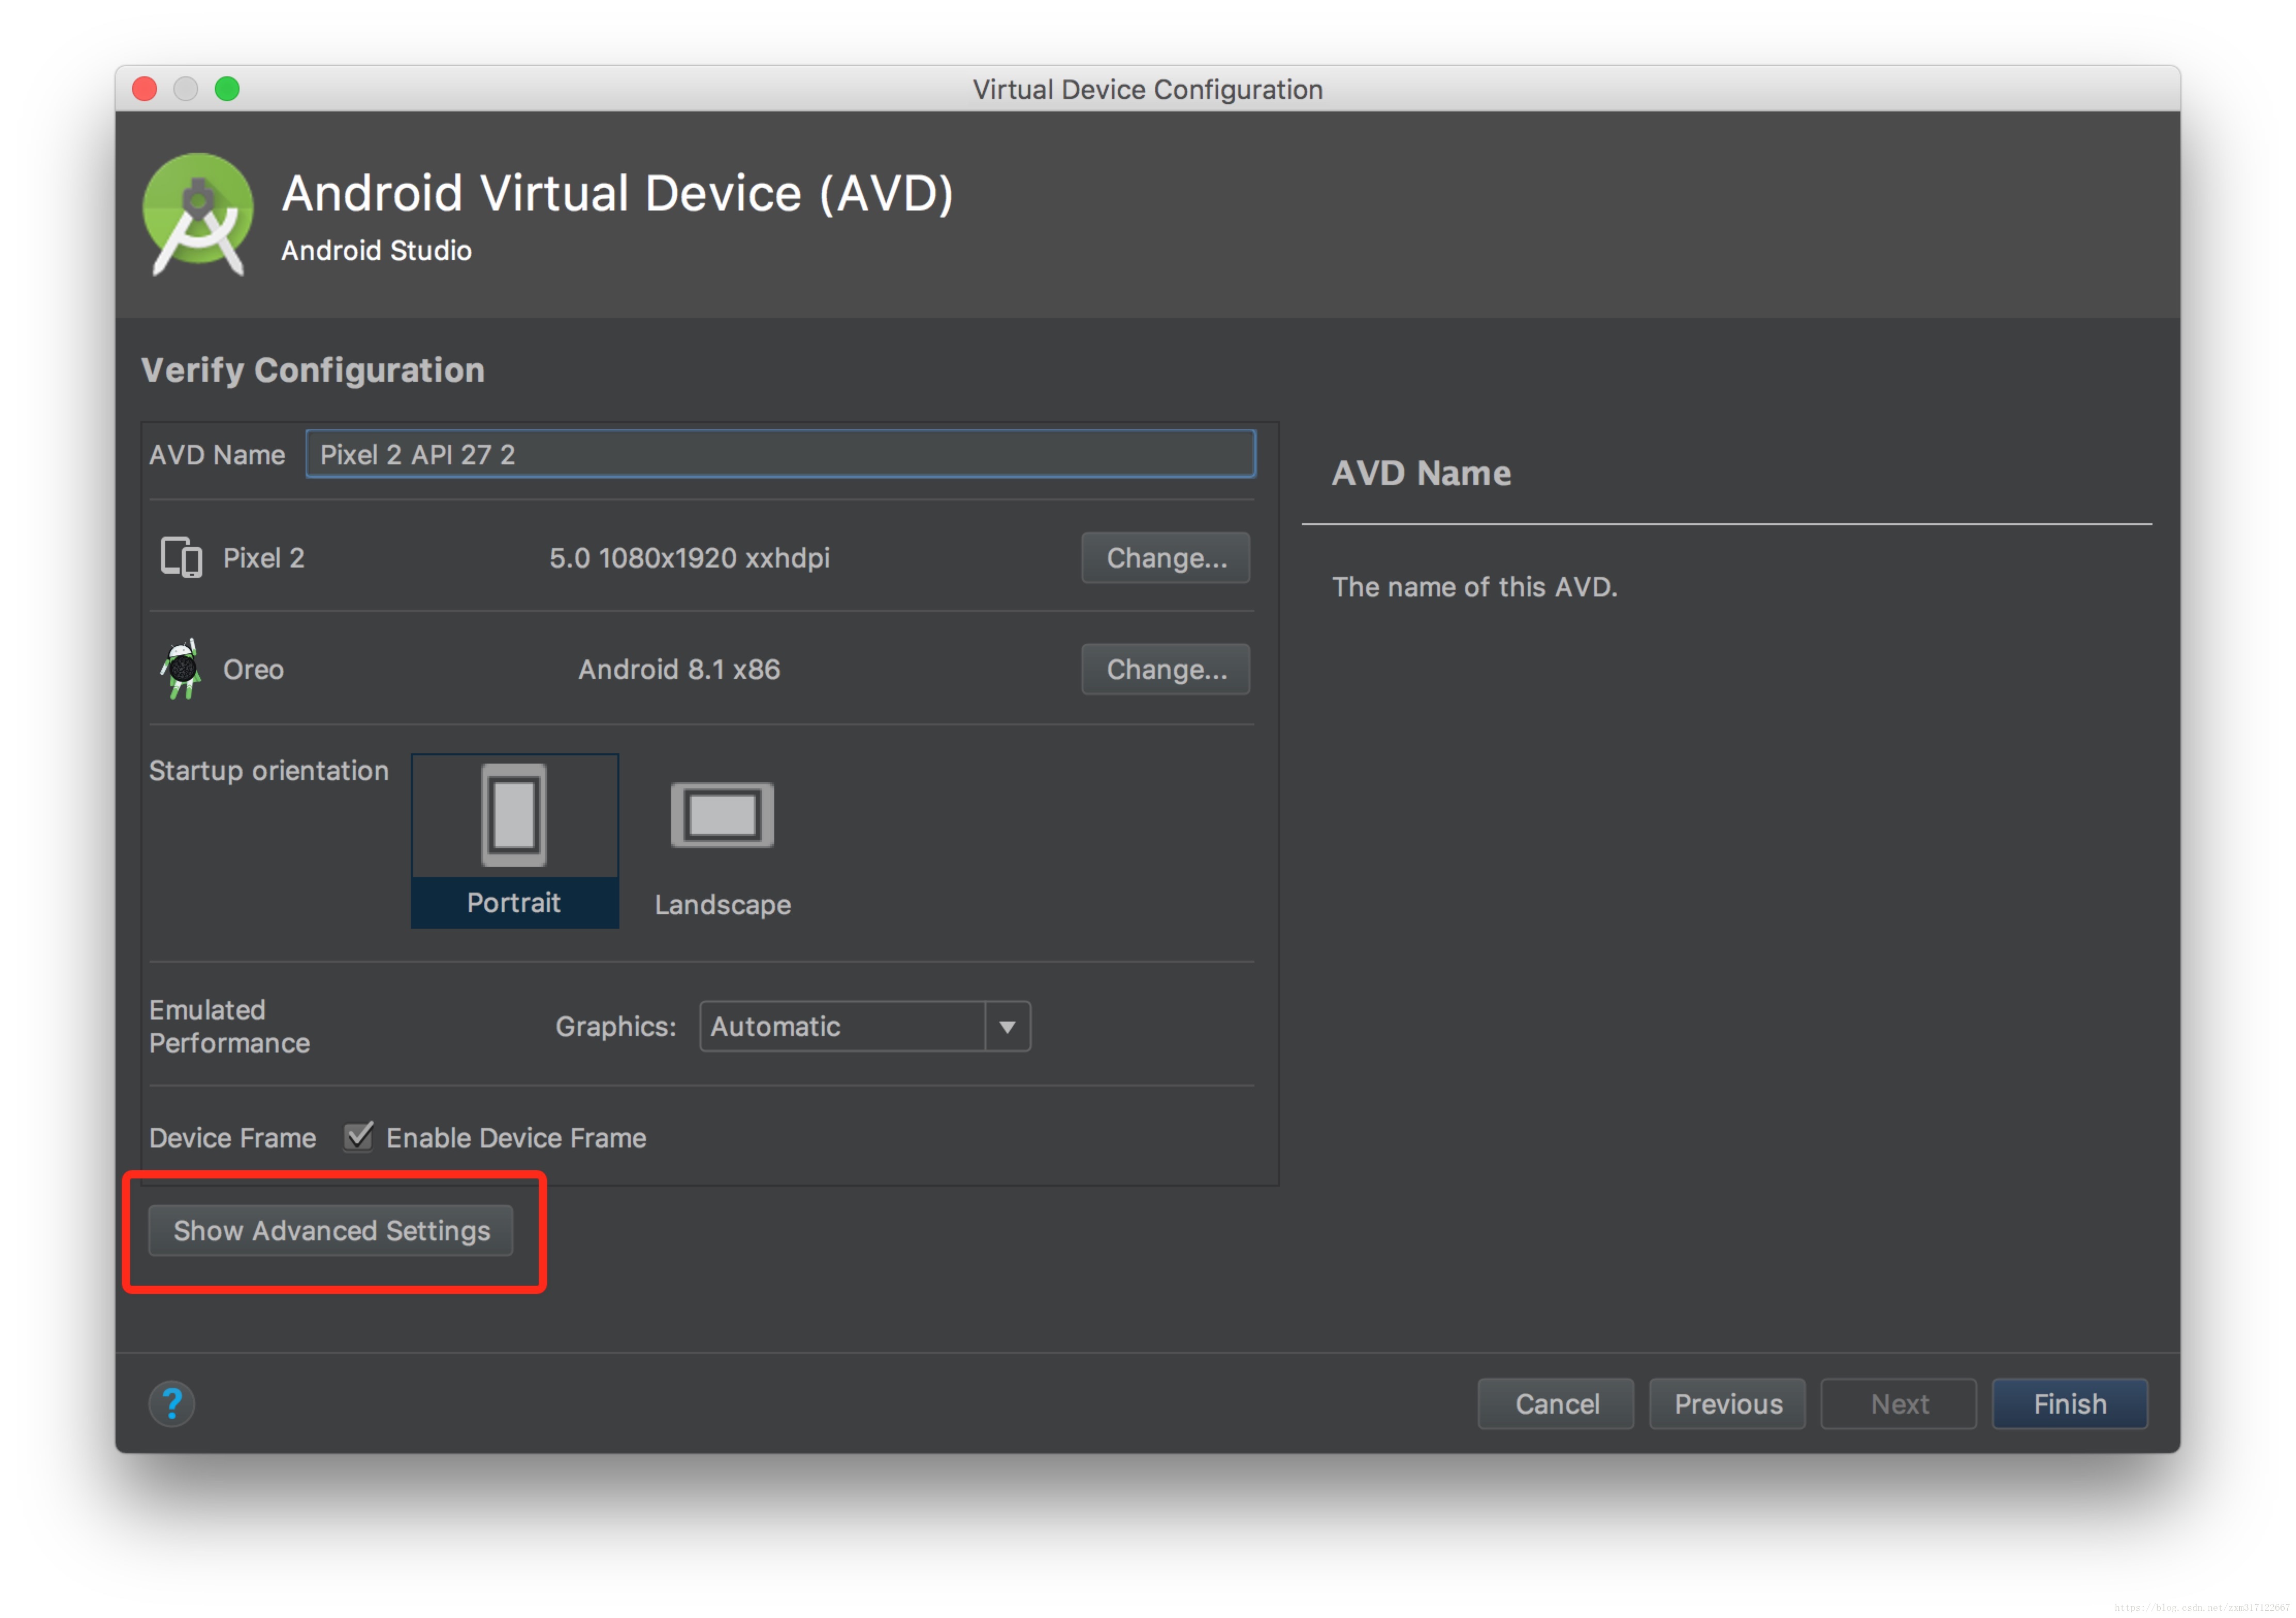Change the Pixel 2 hardware device
This screenshot has height=1618, width=2296.
click(x=1165, y=558)
